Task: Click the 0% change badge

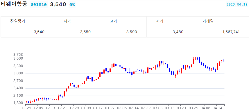Action: 72,5
